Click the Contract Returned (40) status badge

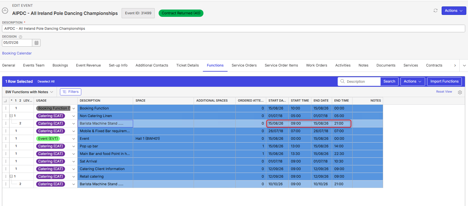181,13
